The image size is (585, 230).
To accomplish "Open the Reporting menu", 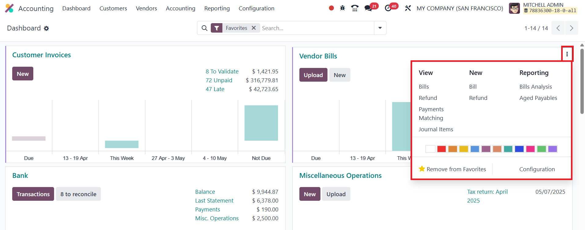I will 217,8.
